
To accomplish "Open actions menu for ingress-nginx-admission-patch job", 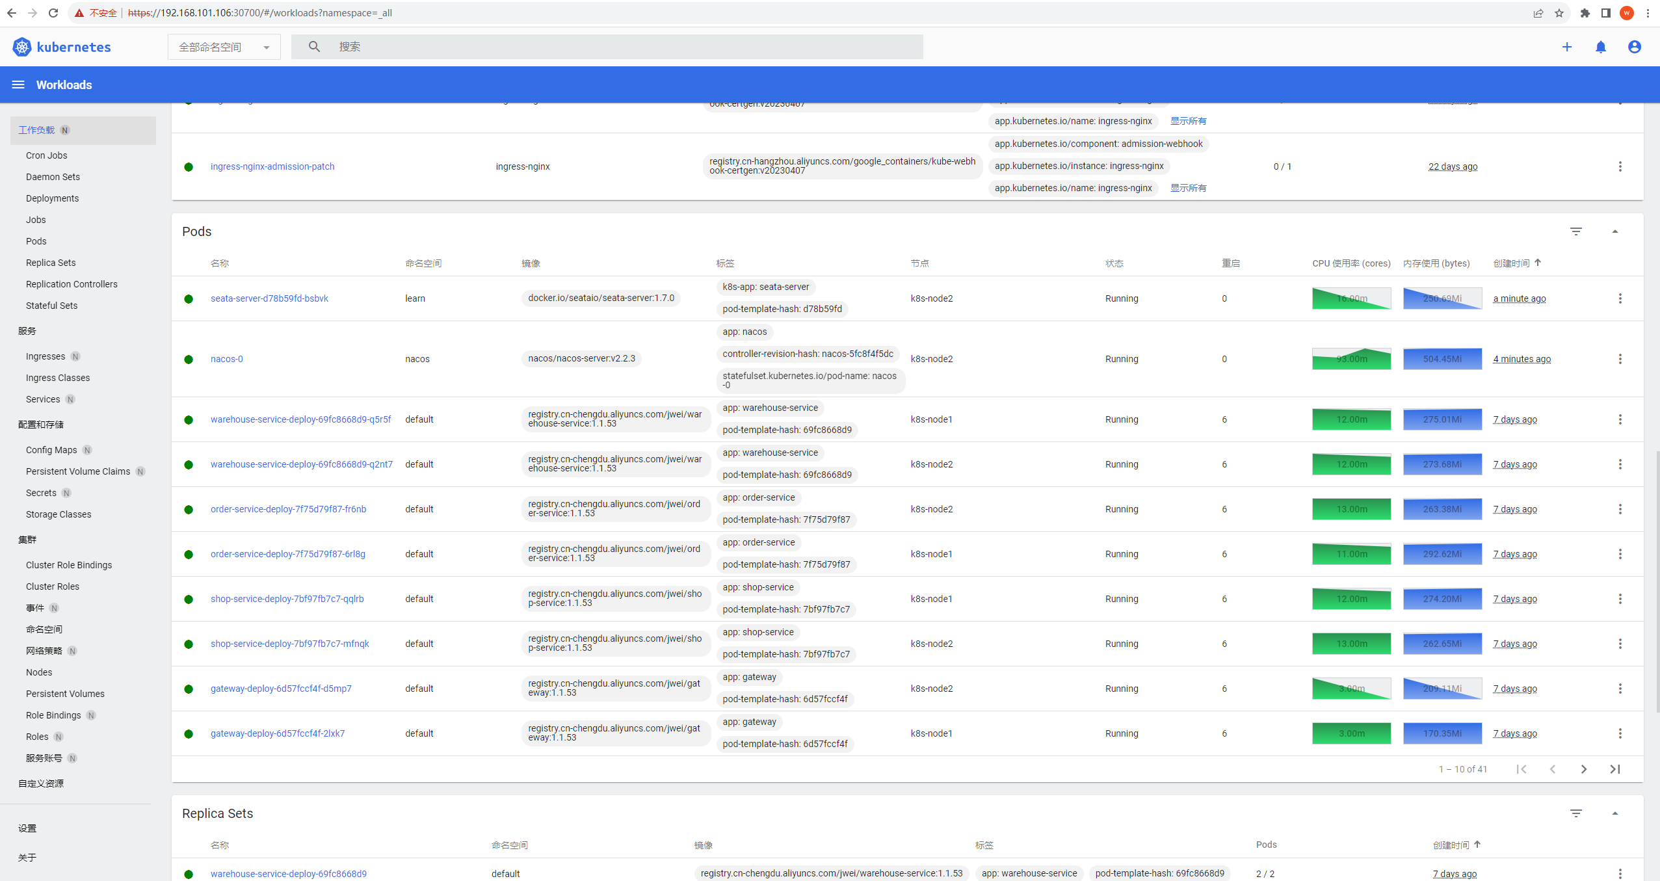I will click(x=1620, y=166).
